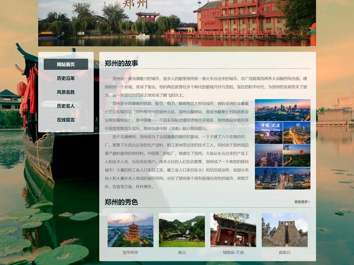Open the 观星台 thumbnail image
This screenshot has width=354, height=265.
pos(285,230)
